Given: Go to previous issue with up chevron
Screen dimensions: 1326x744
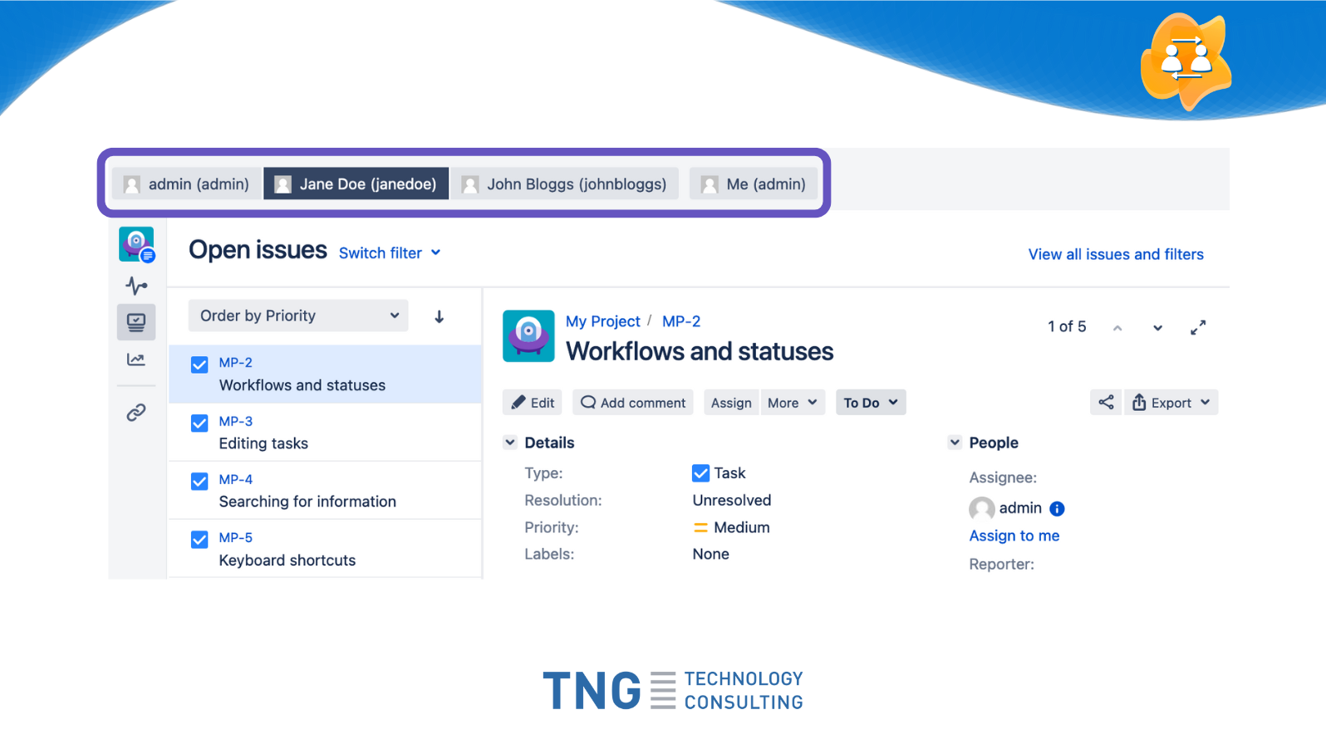Looking at the screenshot, I should [x=1117, y=328].
